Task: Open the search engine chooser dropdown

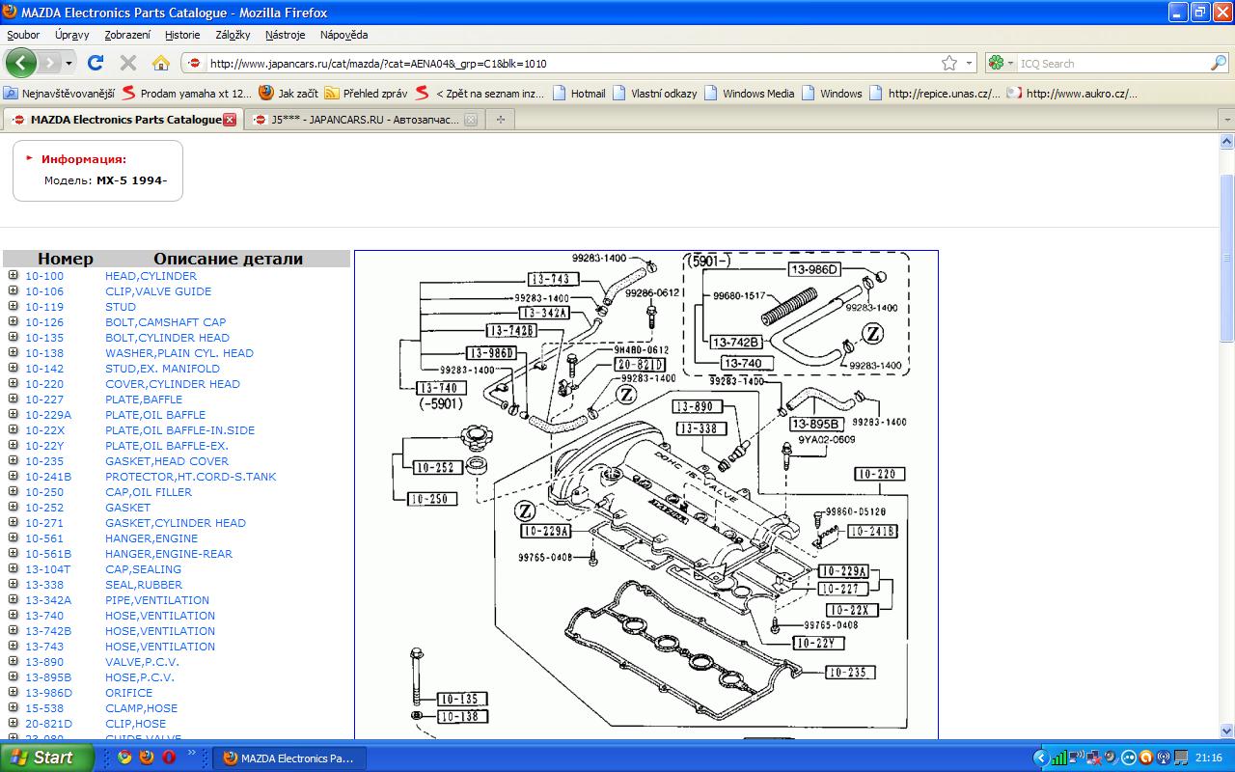Action: tap(1010, 64)
